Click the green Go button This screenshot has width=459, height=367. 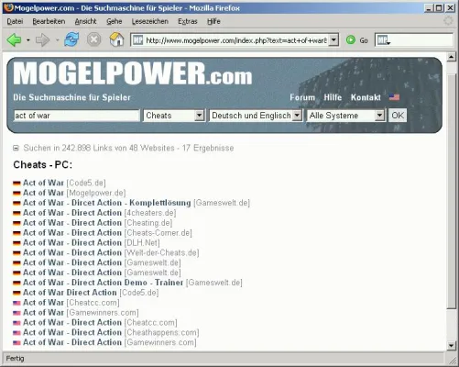coord(356,40)
